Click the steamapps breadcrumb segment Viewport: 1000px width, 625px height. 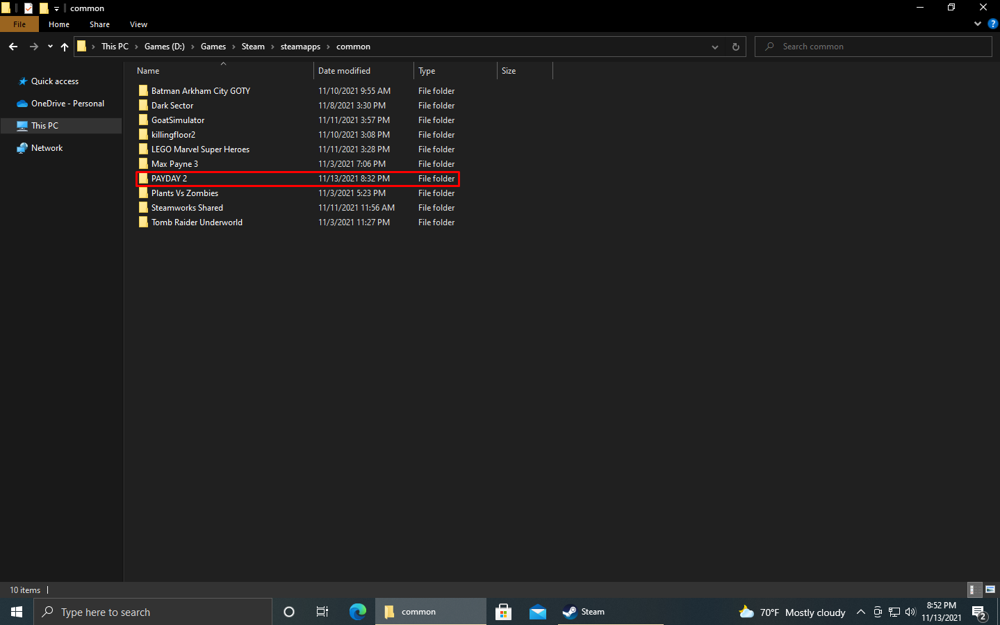pos(300,47)
